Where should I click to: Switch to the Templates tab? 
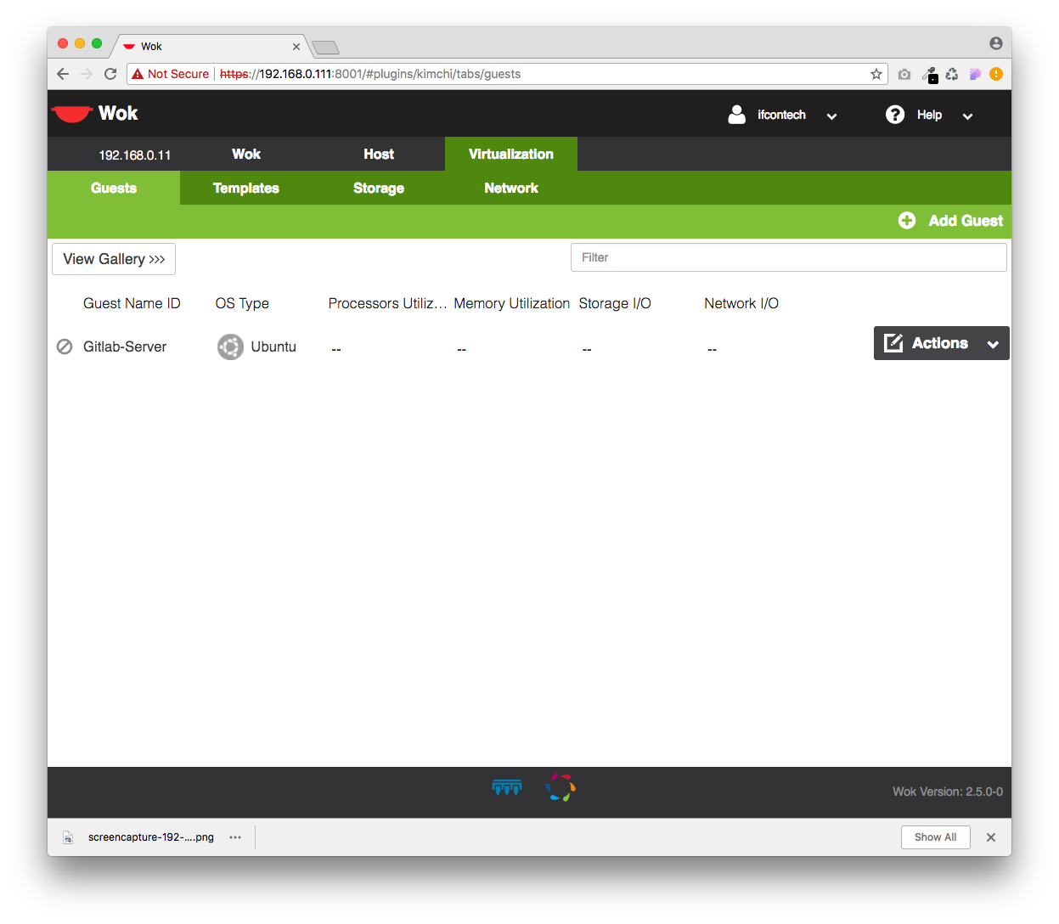(x=245, y=188)
